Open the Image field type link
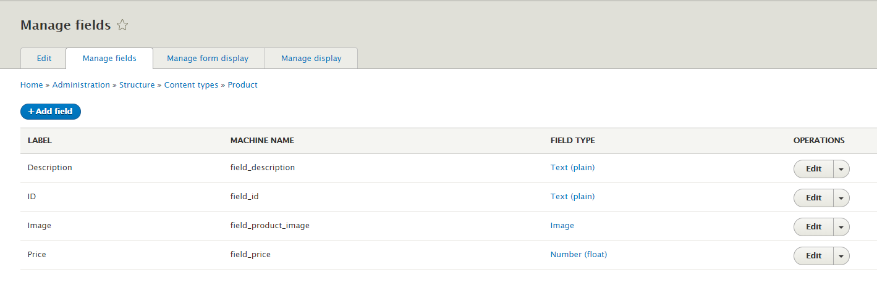This screenshot has width=877, height=288. [x=562, y=226]
